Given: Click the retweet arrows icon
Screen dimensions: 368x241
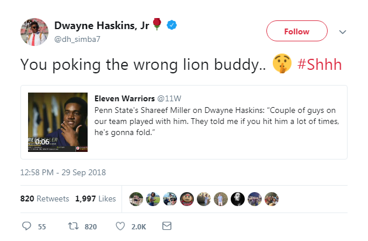Looking at the screenshot, I should tap(74, 226).
